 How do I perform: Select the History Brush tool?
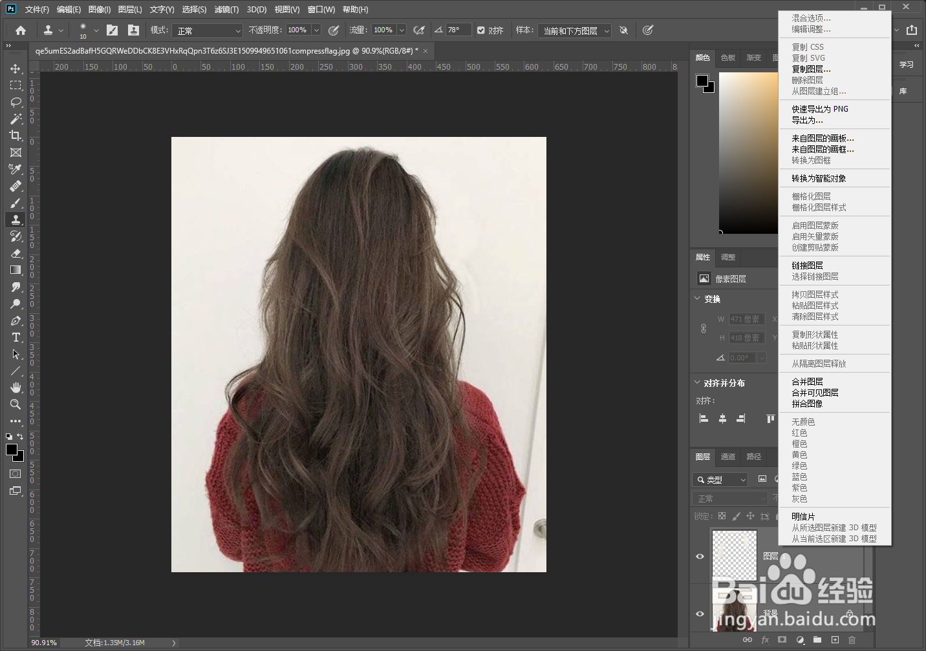[16, 236]
